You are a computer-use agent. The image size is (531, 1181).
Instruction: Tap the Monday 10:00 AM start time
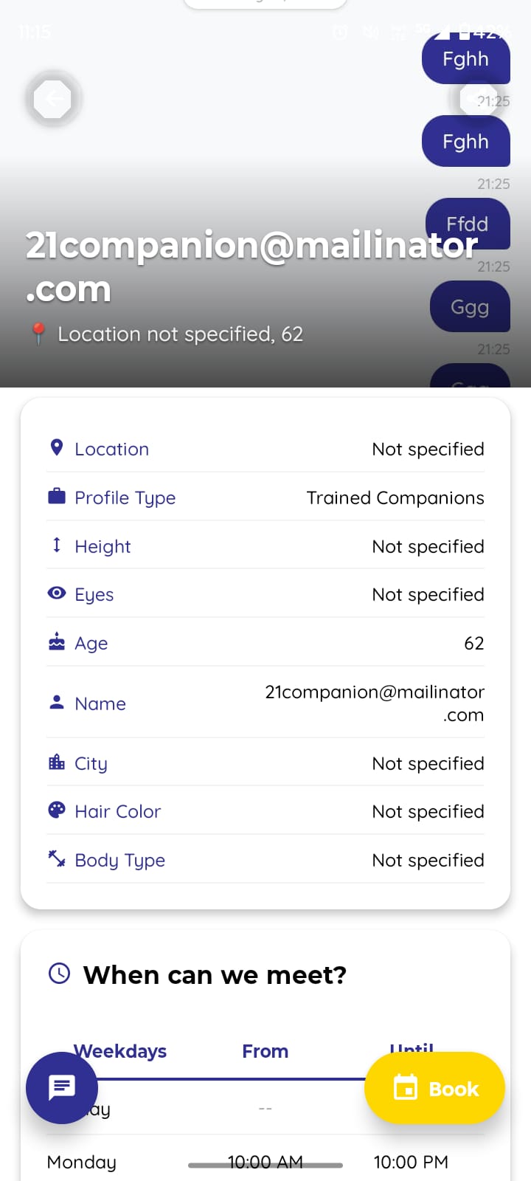(x=265, y=1162)
